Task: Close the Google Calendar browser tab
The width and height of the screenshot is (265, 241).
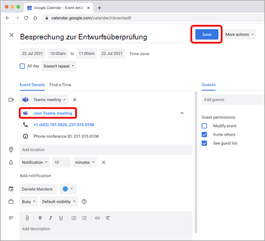Action: 89,8
